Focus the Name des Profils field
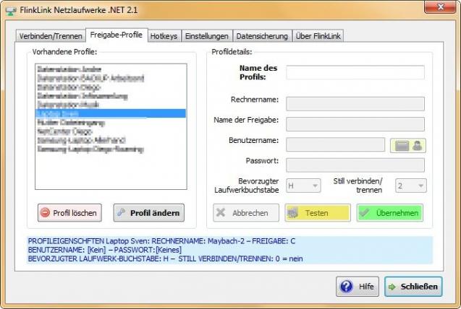This screenshot has height=309, width=461. [355, 72]
